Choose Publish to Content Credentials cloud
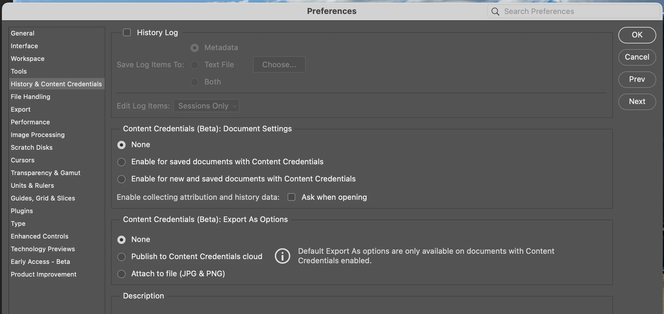This screenshot has width=664, height=314. (x=121, y=257)
